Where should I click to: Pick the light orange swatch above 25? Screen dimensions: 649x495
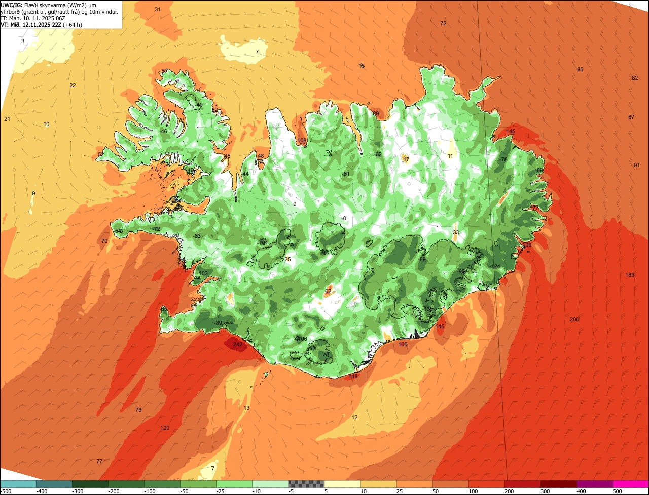[x=414, y=484]
